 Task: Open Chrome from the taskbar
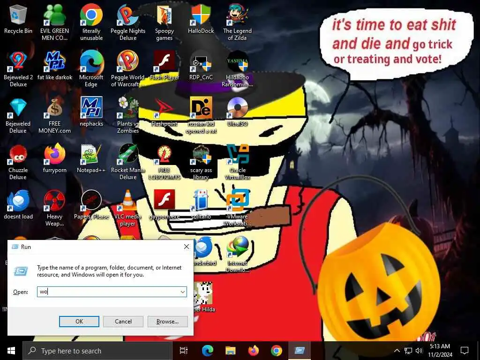click(277, 351)
